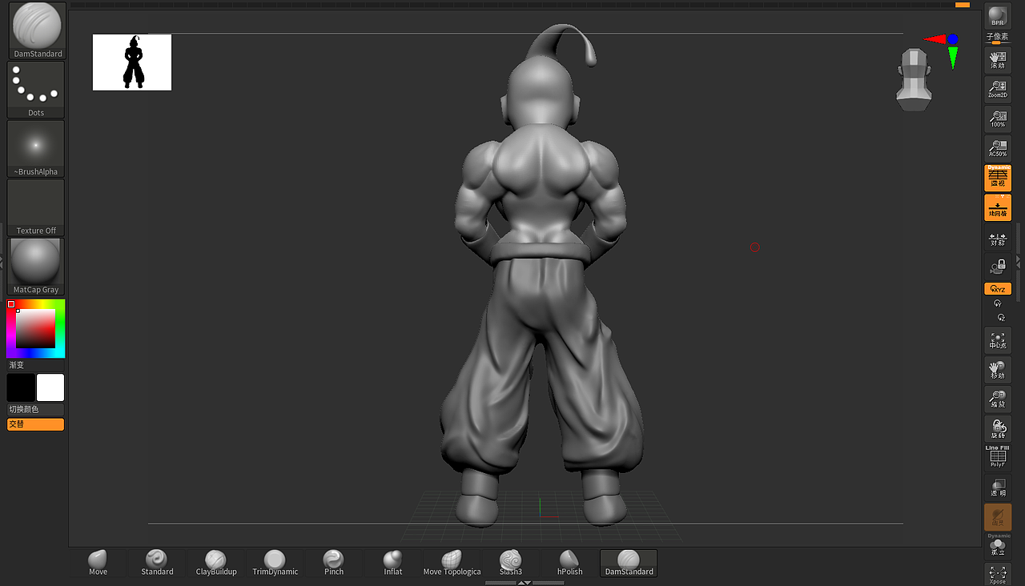The height and width of the screenshot is (586, 1025).
Task: Select the Move Topological brush
Action: 452,563
